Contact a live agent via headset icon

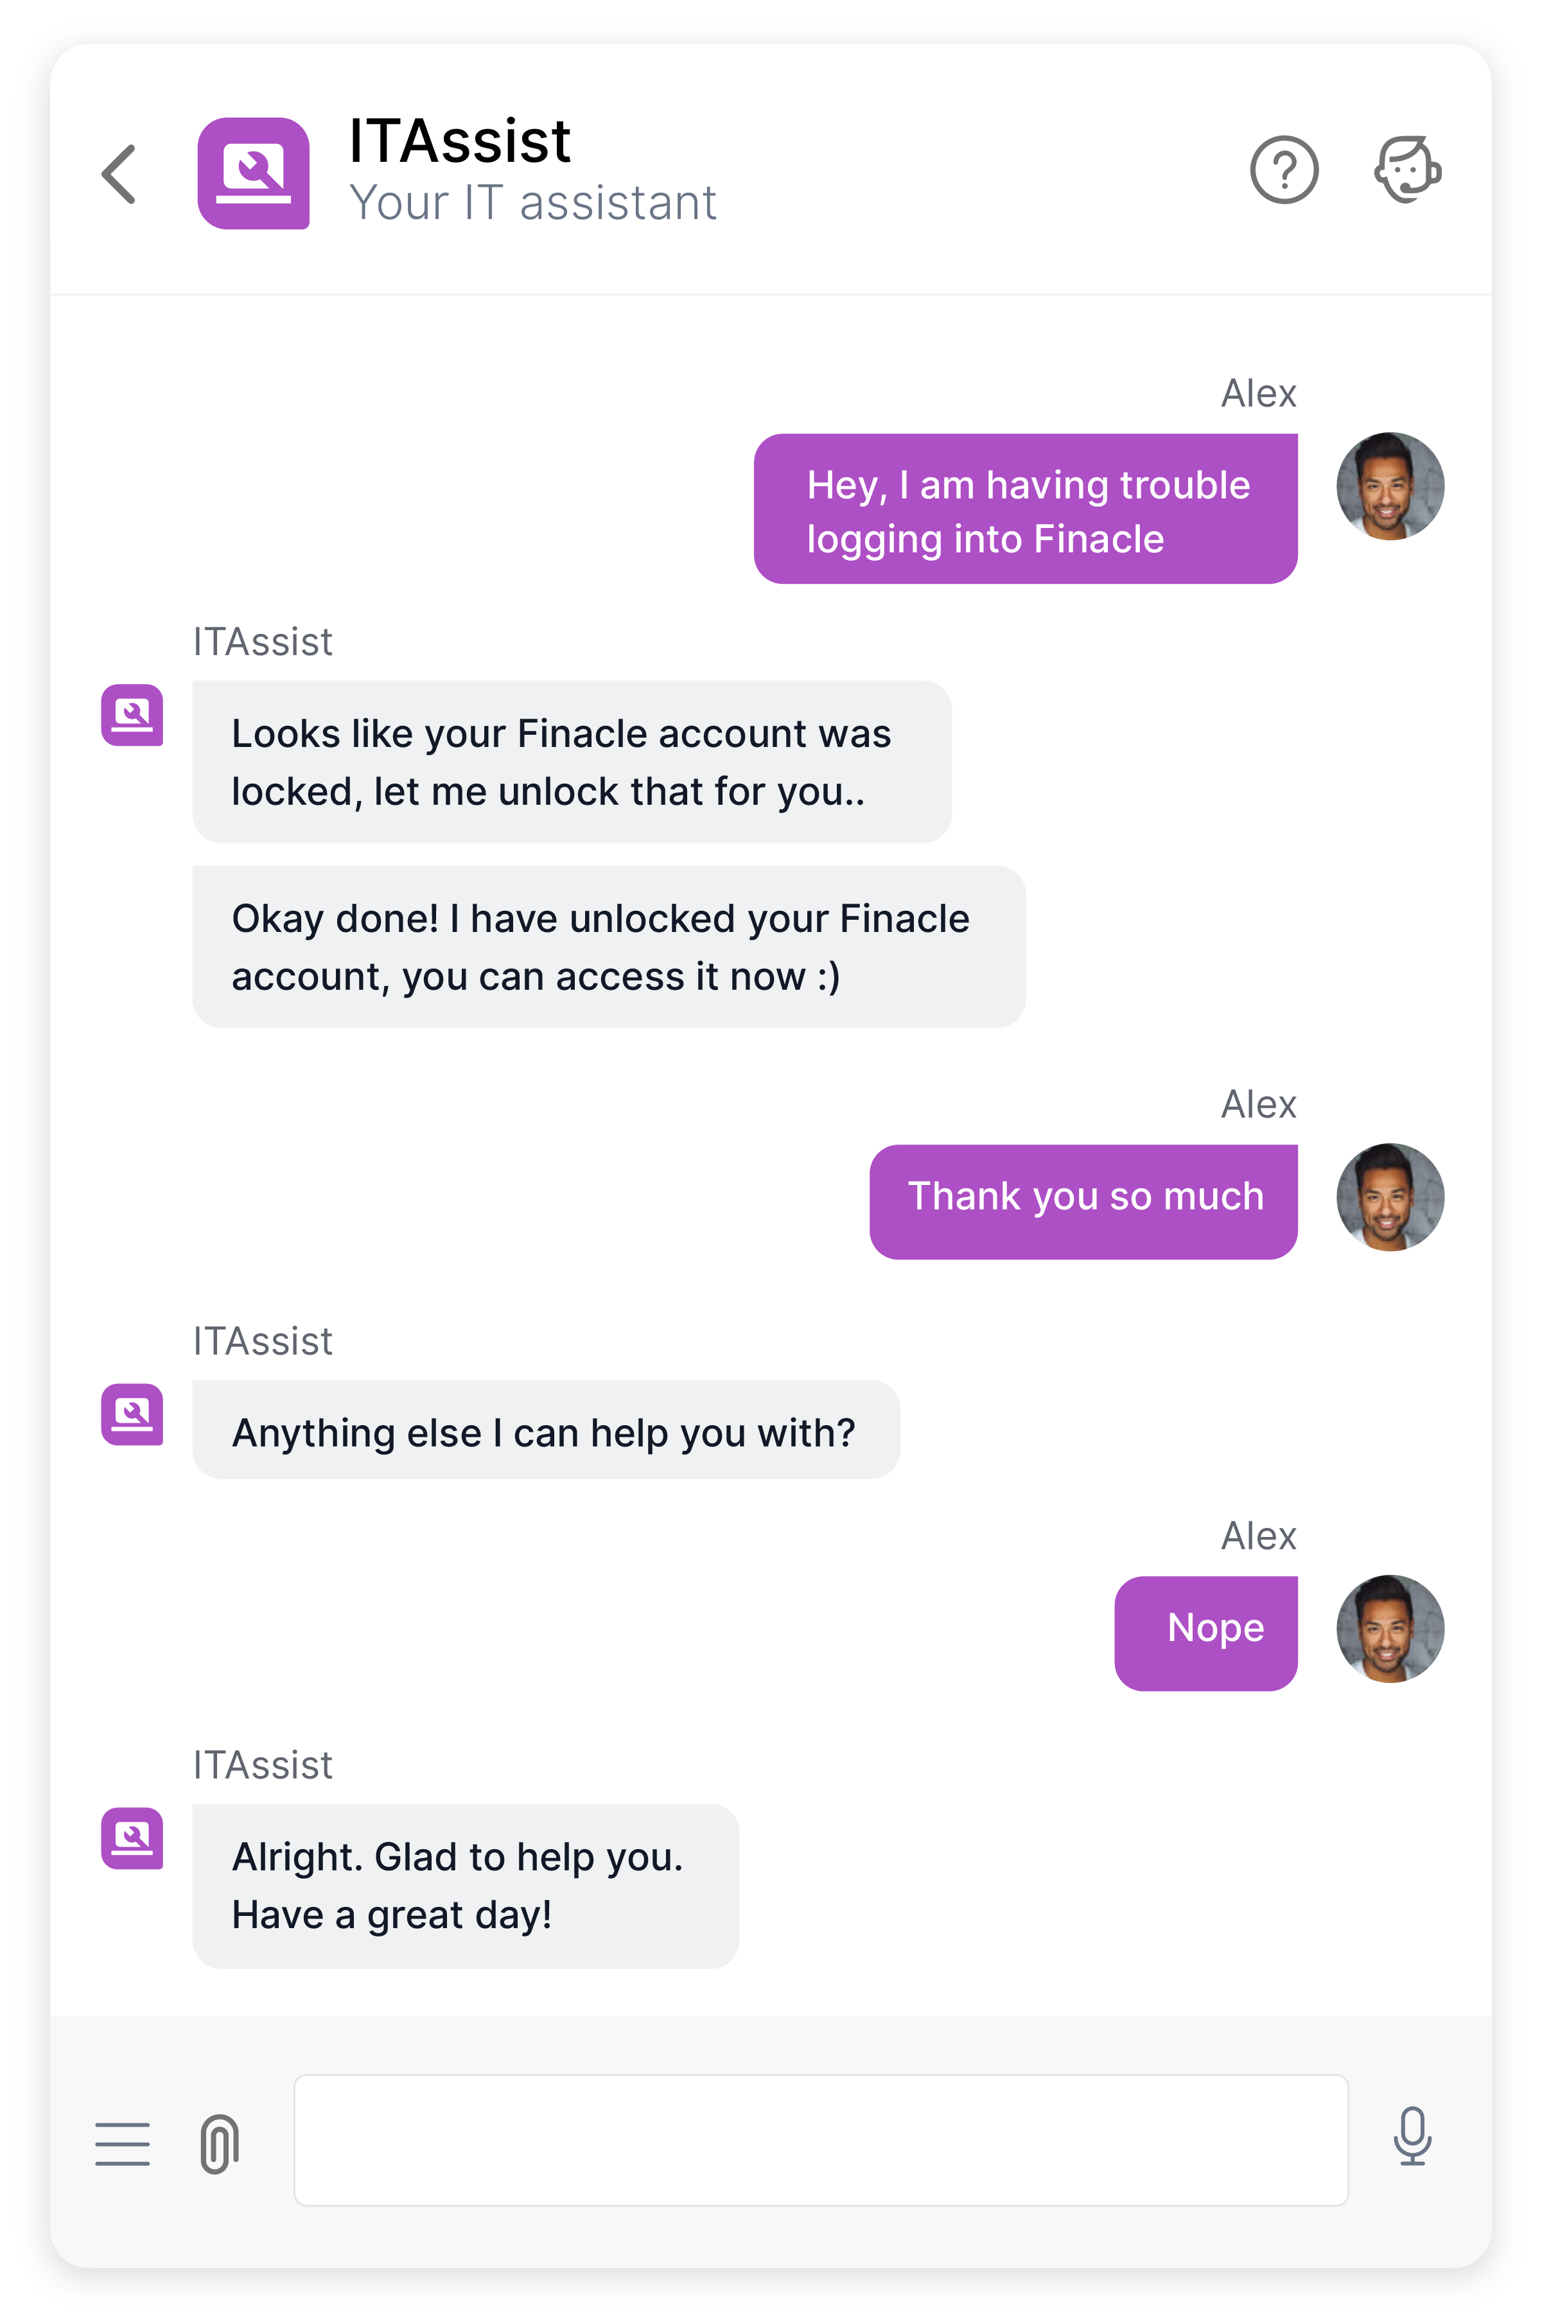[1407, 170]
